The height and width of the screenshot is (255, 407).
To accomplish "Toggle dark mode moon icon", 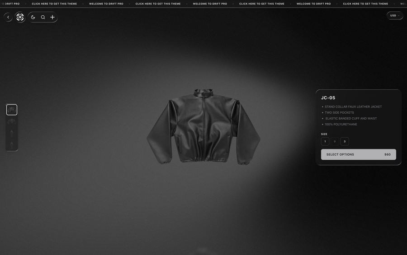I will pyautogui.click(x=33, y=17).
